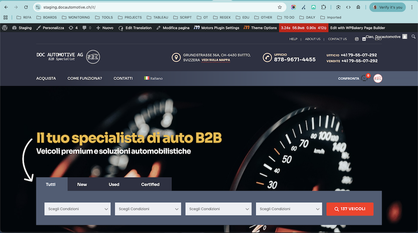Switch to the New vehicles tab
The height and width of the screenshot is (233, 418).
tap(82, 185)
